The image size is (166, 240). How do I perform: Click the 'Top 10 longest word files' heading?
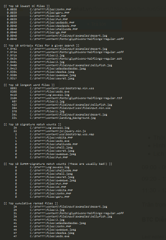pos(29,85)
